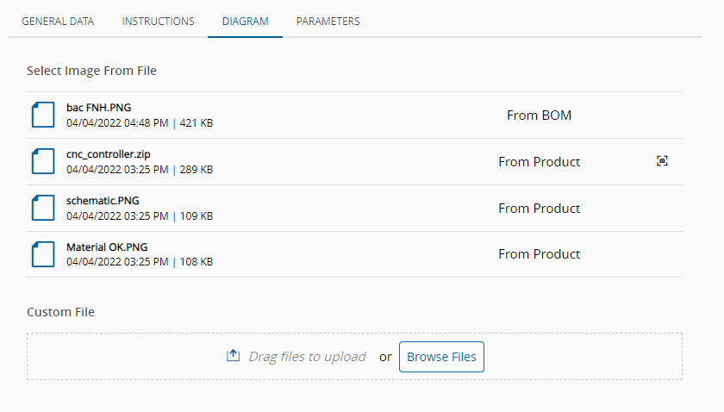
Task: Pick the schematic.PNG file name
Action: point(103,201)
